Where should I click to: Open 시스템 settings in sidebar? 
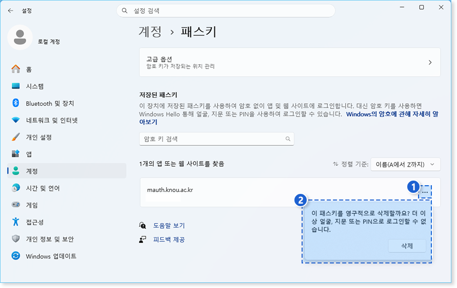click(x=67, y=86)
